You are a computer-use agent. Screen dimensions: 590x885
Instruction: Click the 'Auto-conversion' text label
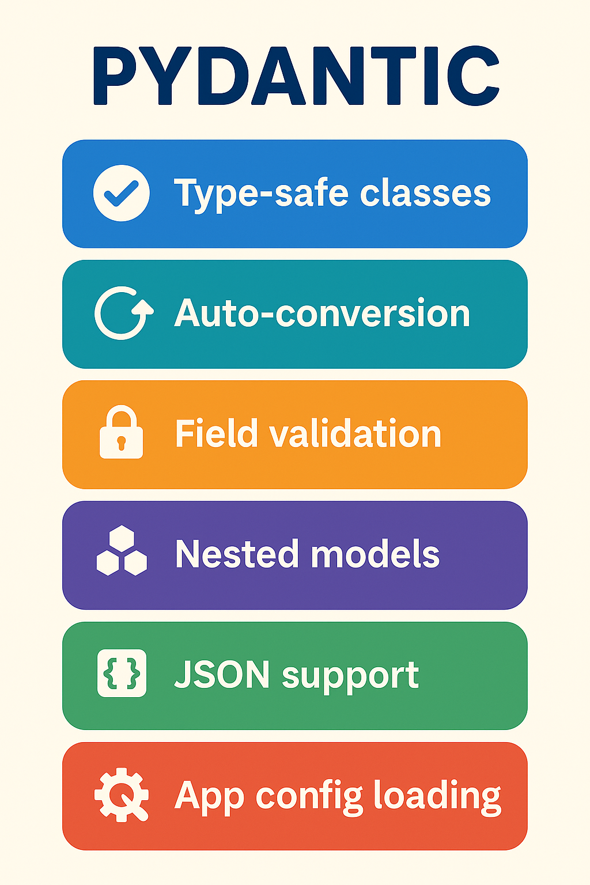(322, 313)
